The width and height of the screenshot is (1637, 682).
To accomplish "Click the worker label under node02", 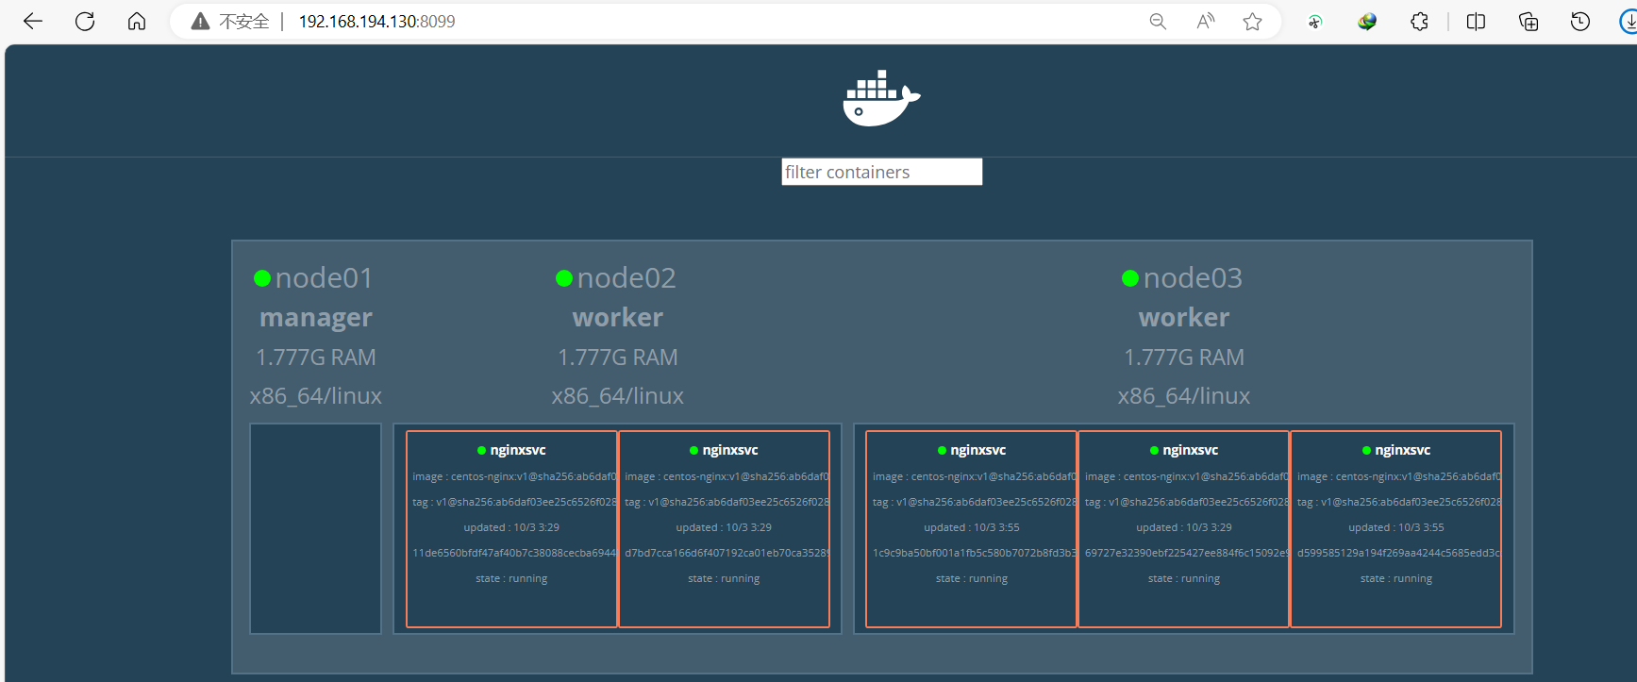I will [618, 318].
